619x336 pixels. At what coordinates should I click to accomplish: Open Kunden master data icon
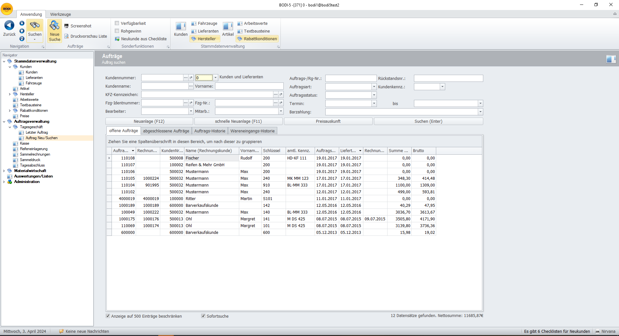point(181,26)
